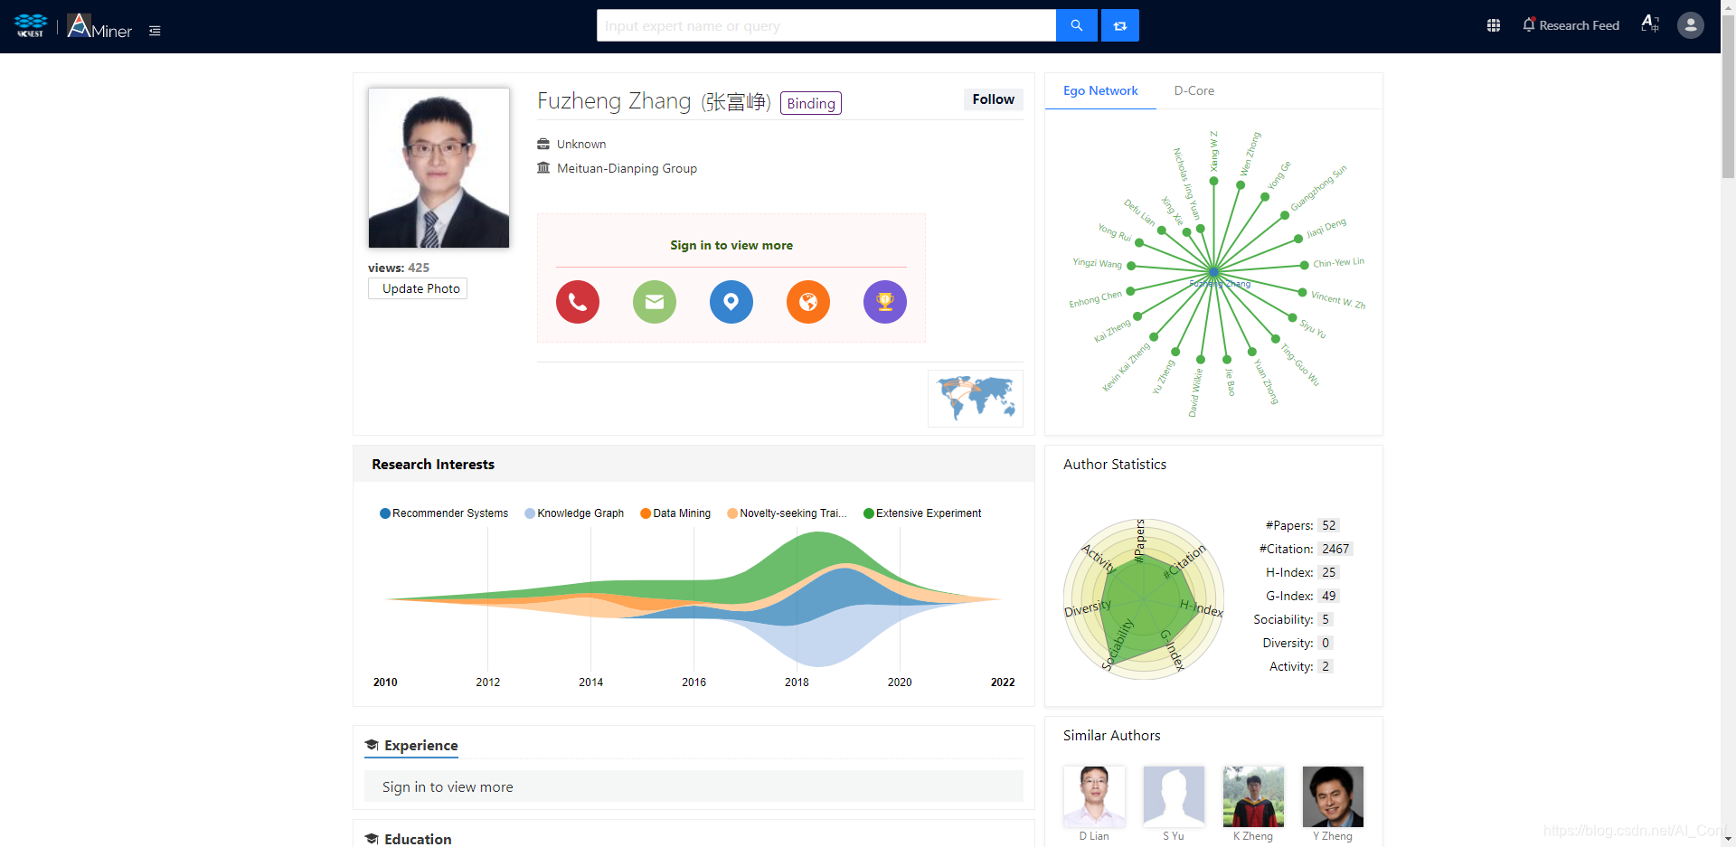Screen dimensions: 1736x847
Task: Click the #Papers value 52
Action: pyautogui.click(x=1328, y=525)
